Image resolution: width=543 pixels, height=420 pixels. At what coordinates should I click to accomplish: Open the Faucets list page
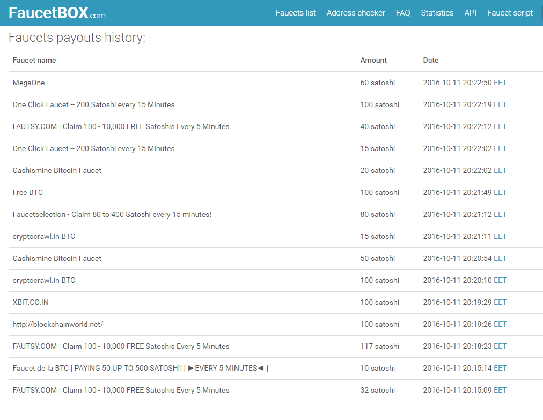pyautogui.click(x=296, y=13)
